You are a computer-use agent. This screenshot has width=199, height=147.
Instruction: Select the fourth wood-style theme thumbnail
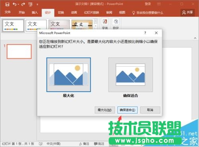tap(82, 25)
